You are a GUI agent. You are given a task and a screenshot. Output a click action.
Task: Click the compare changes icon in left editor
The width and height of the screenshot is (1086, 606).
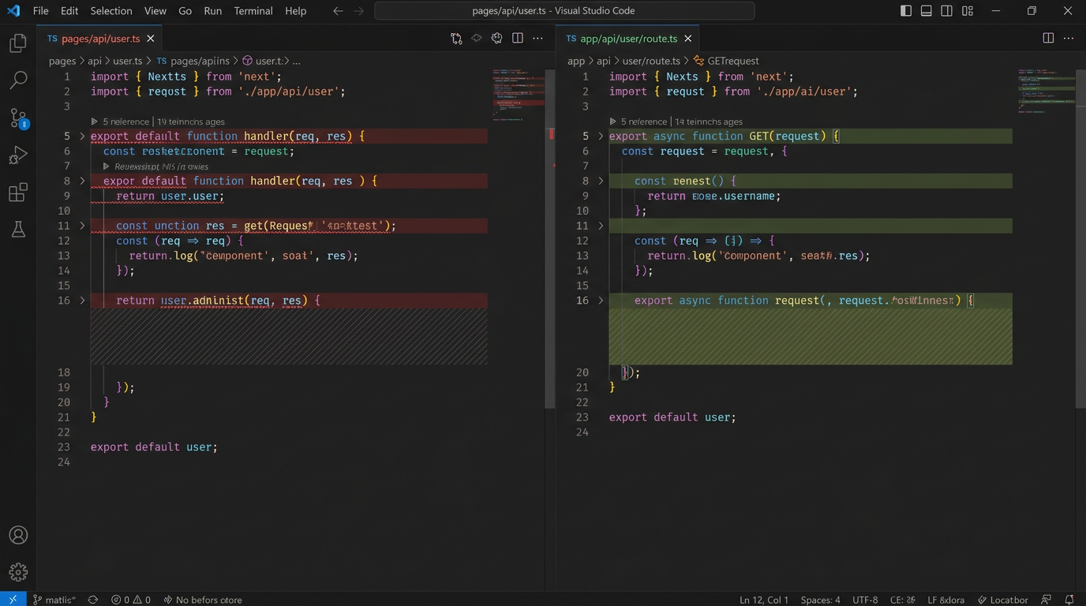click(456, 39)
